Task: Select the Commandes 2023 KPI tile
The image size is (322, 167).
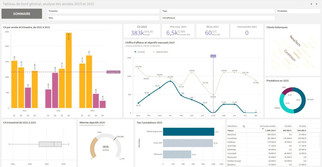Action: click(x=247, y=31)
